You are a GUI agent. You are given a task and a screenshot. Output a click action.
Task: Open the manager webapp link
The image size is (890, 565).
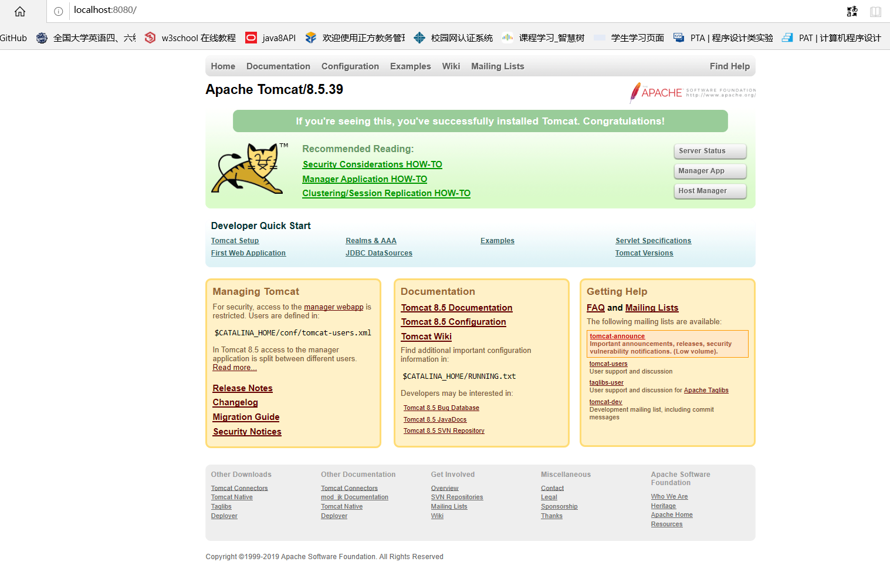(x=334, y=307)
